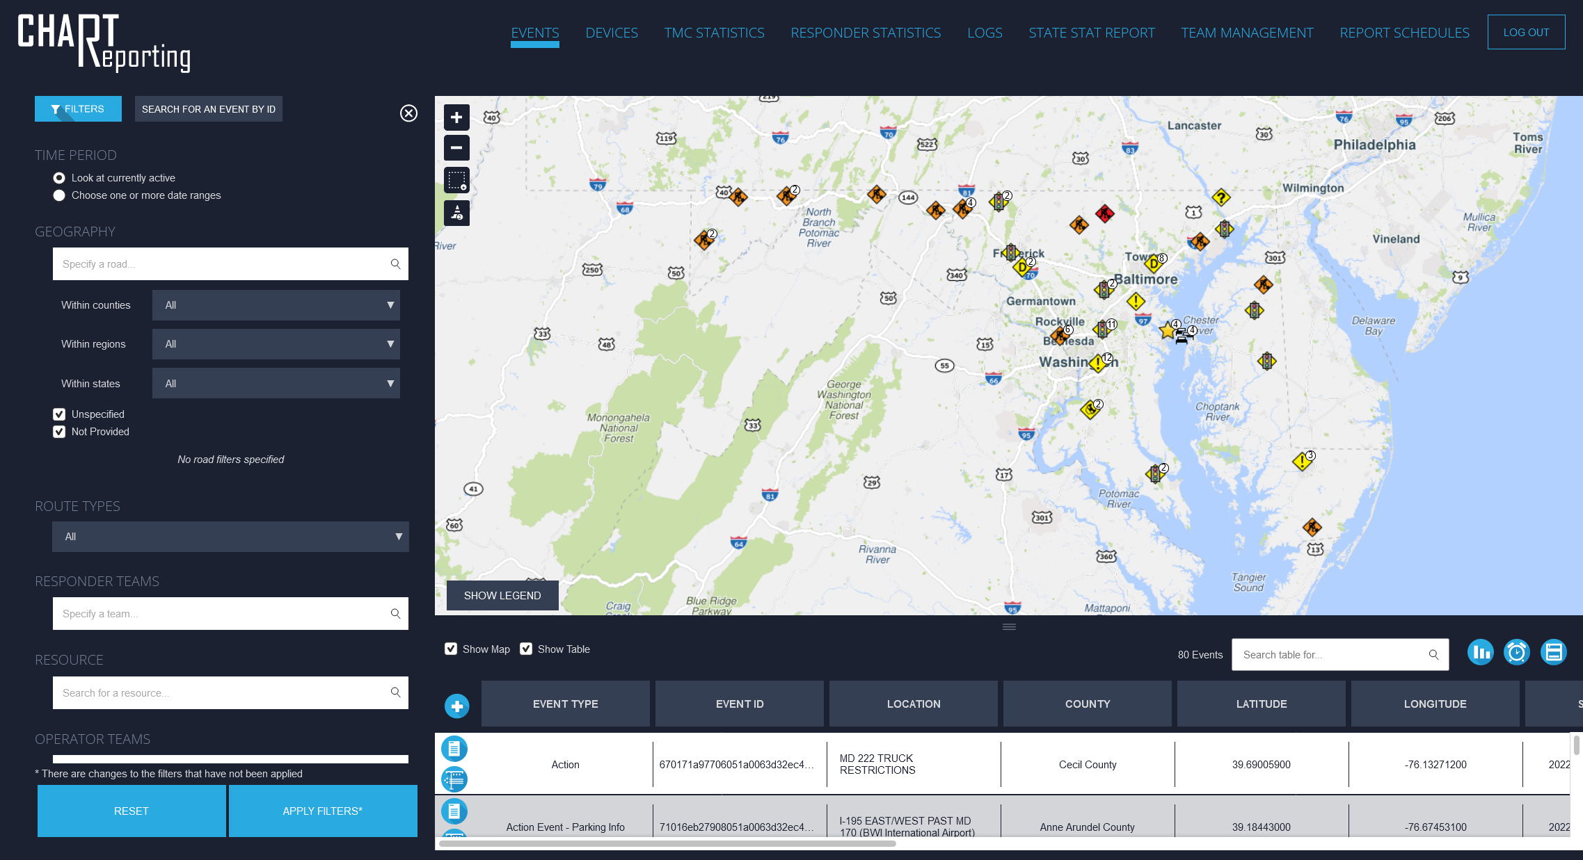Click the event details milestone icon in first row
The image size is (1583, 860).
click(454, 779)
